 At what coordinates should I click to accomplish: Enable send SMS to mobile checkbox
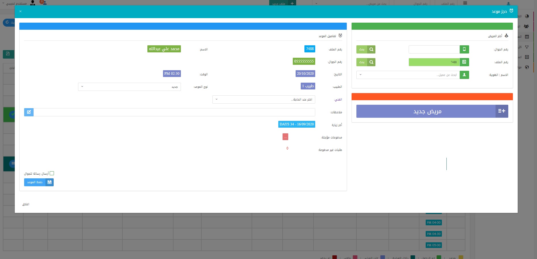(52, 173)
